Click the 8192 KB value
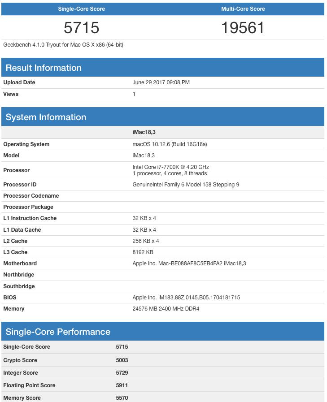327x402 pixels. (x=143, y=252)
